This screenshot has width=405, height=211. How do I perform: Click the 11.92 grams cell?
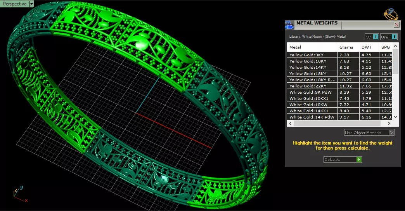click(x=348, y=86)
